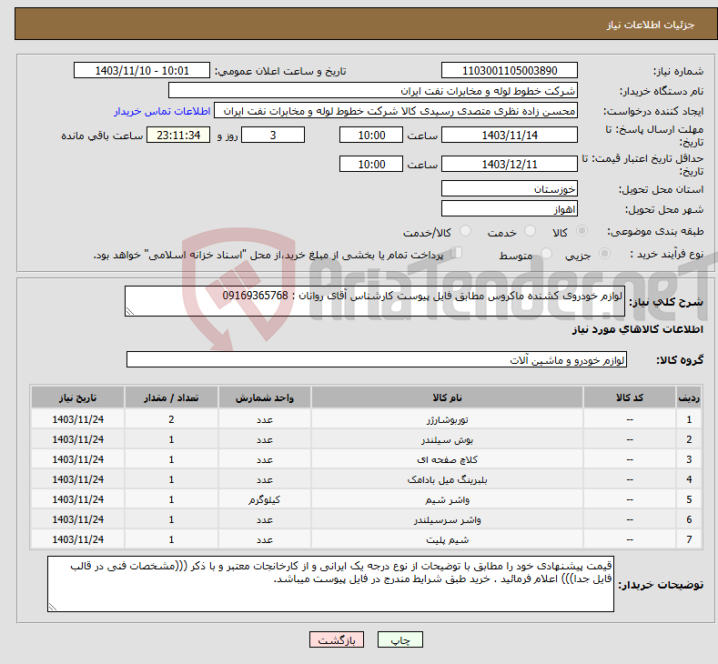718x664 pixels.
Task: Click the buyer notes text area
Action: pyautogui.click(x=330, y=584)
